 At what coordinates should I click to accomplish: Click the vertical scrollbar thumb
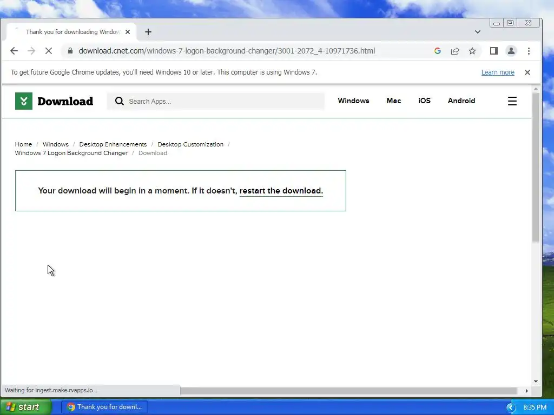536,168
